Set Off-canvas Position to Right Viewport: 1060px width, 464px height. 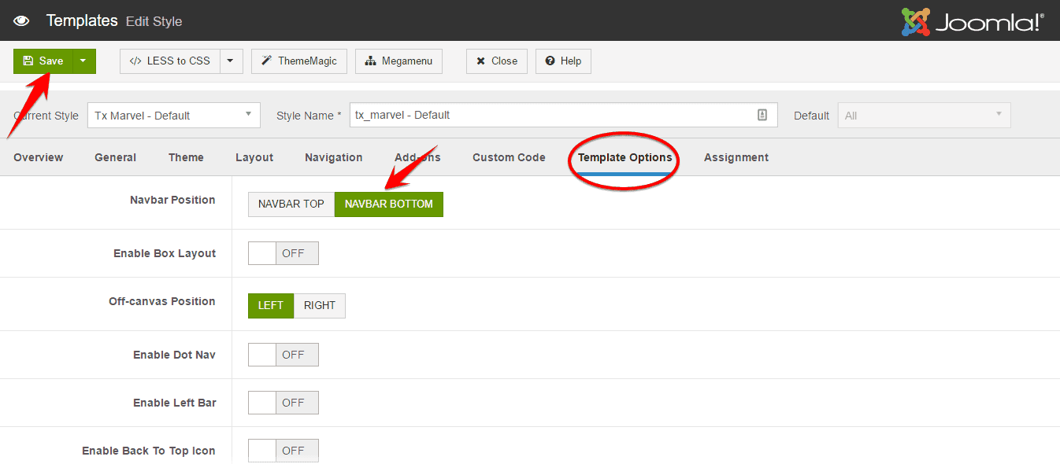point(319,305)
